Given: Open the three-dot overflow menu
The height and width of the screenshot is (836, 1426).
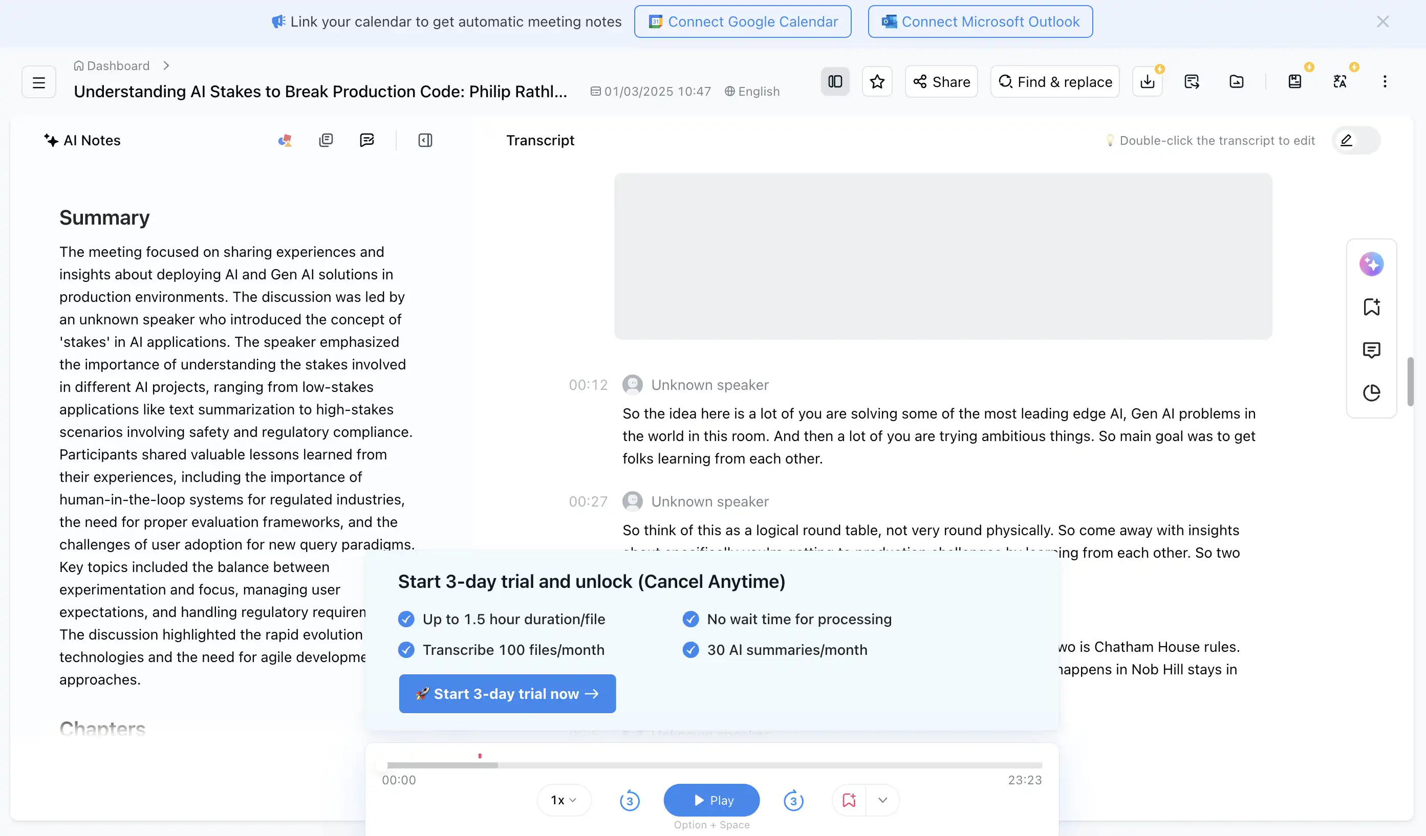Looking at the screenshot, I should [1385, 81].
